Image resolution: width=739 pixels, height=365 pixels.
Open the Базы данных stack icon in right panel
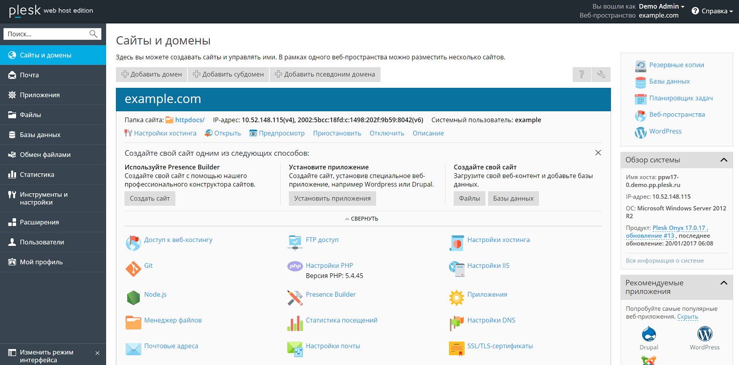[641, 82]
